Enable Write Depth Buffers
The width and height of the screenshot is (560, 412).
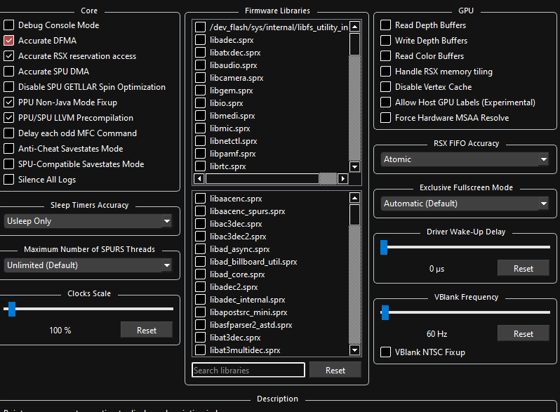385,41
